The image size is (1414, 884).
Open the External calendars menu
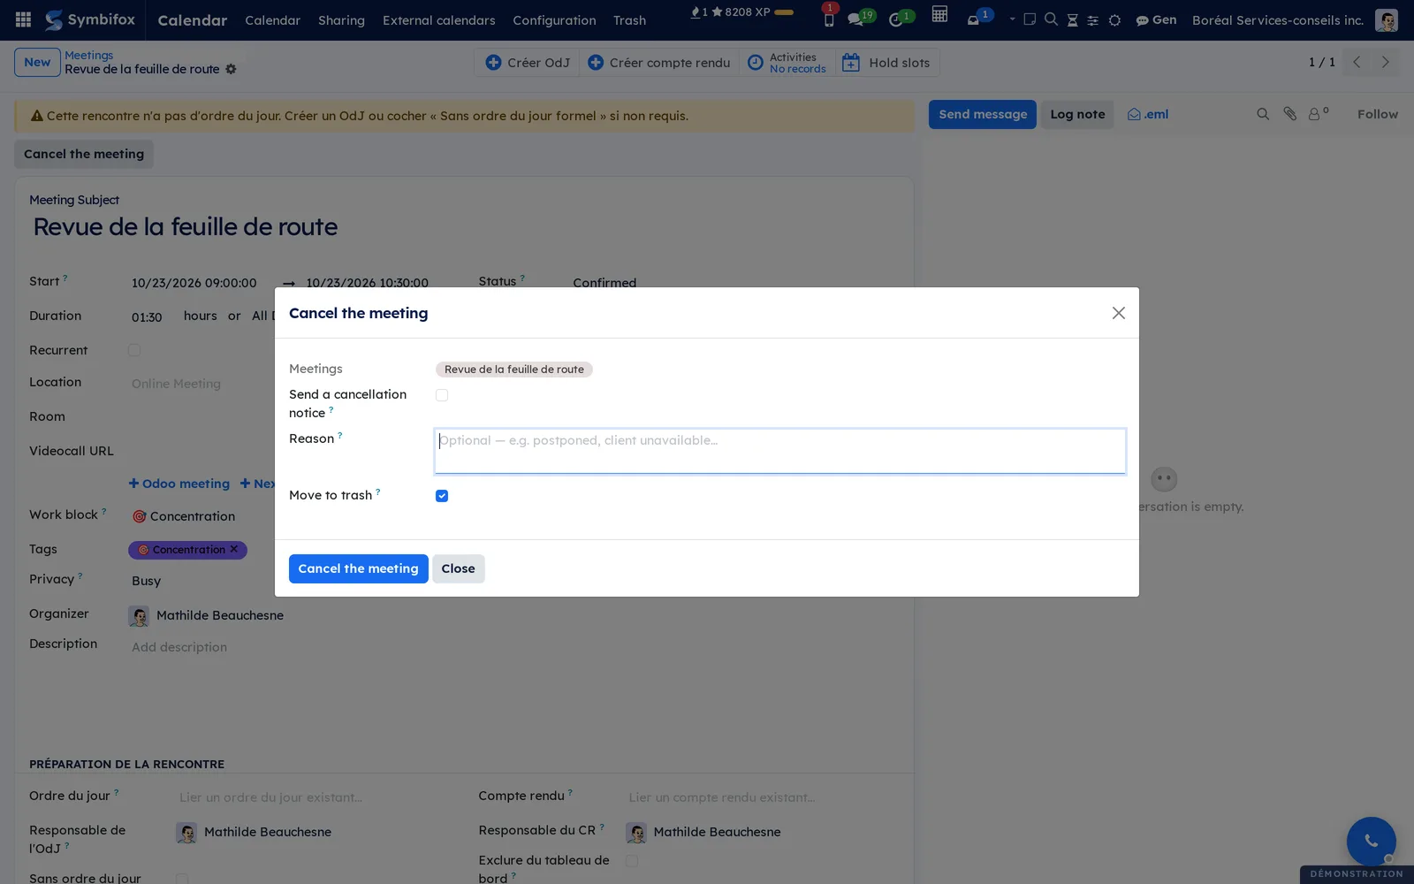(x=438, y=20)
